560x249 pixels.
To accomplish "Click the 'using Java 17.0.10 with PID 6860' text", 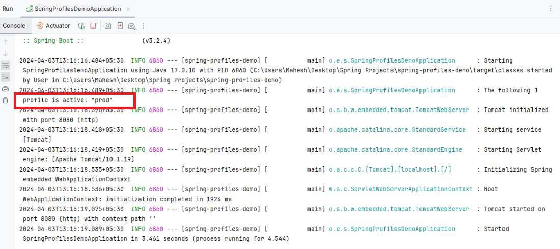I will click(x=188, y=70).
